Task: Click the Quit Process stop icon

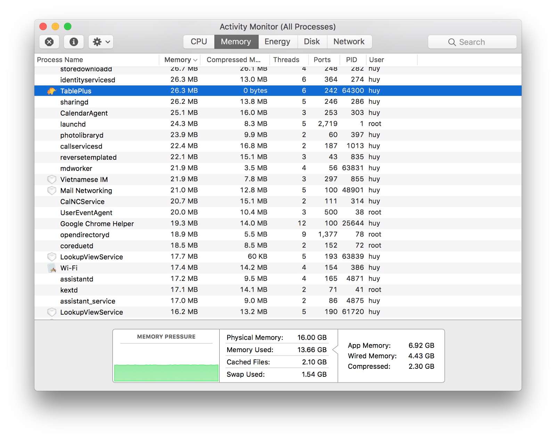Action: (49, 42)
